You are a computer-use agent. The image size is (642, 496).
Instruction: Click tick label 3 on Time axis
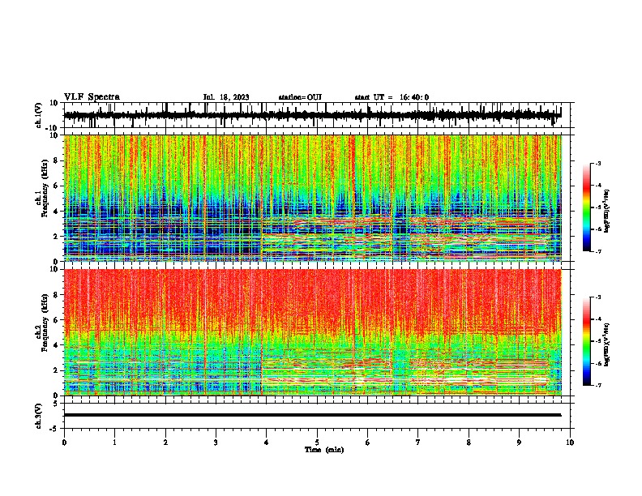(216, 443)
